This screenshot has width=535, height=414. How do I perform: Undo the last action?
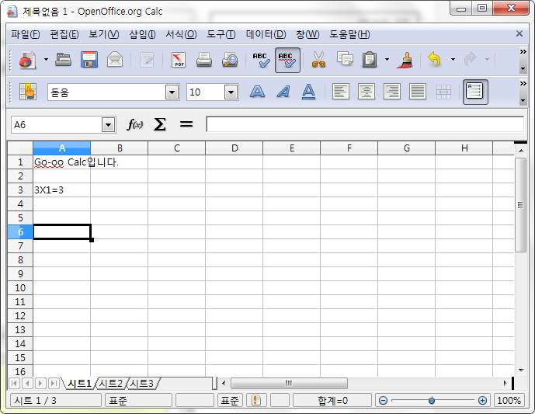[434, 60]
